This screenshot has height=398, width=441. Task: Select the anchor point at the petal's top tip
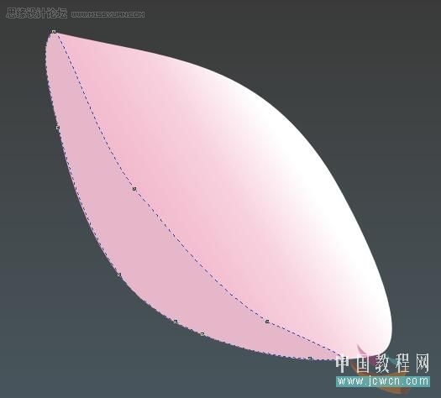tap(54, 32)
